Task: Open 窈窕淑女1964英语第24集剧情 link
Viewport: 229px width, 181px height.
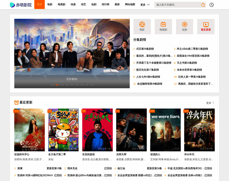Action: (193, 56)
